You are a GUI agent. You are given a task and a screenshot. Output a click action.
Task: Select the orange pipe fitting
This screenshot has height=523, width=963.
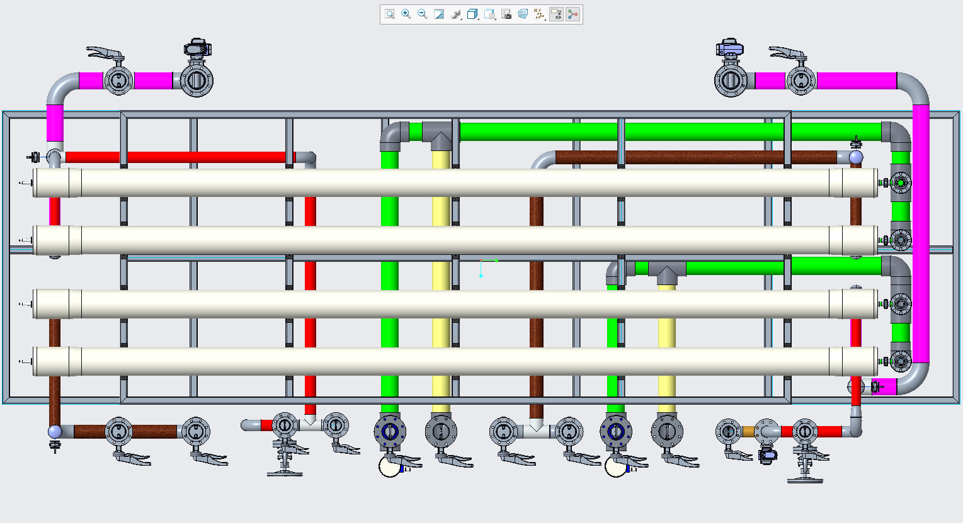(748, 432)
